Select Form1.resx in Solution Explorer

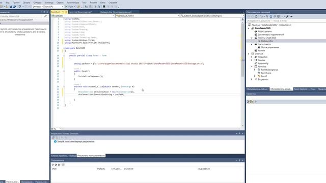coord(266,73)
